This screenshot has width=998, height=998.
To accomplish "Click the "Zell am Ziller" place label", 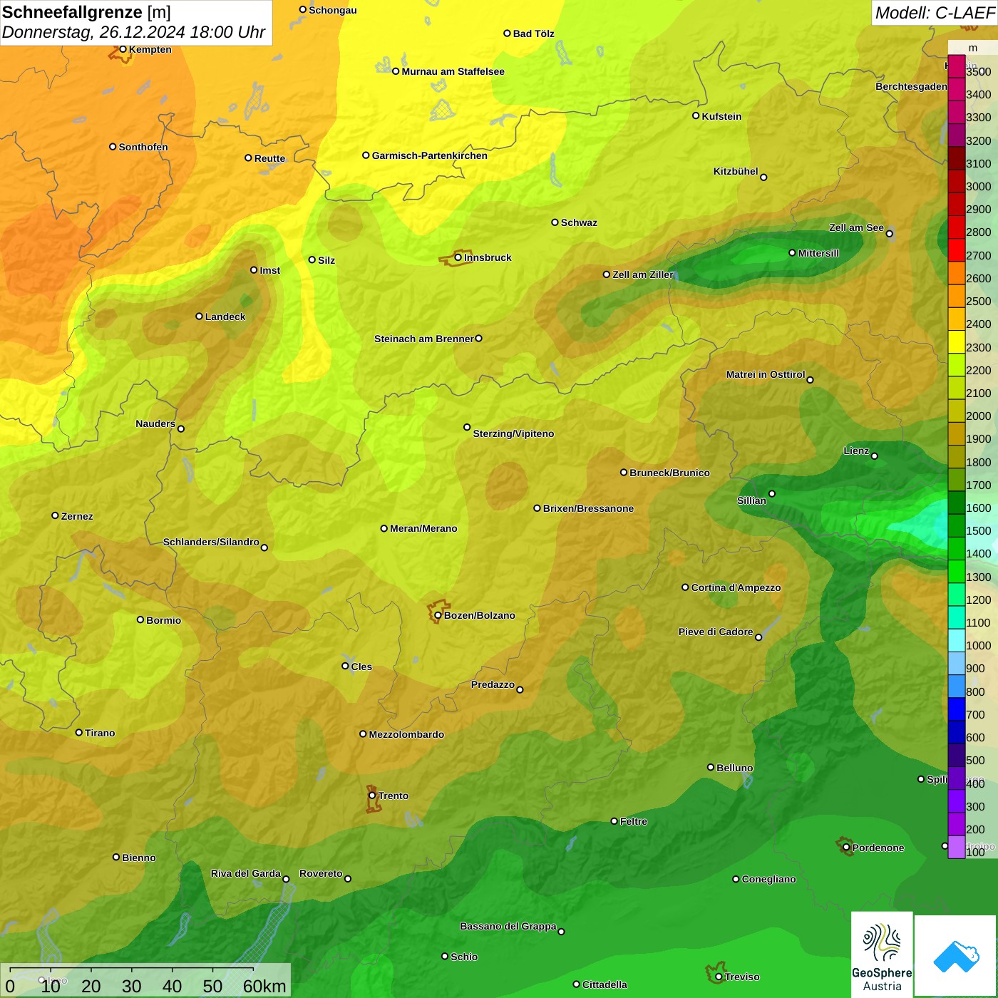I will [643, 274].
